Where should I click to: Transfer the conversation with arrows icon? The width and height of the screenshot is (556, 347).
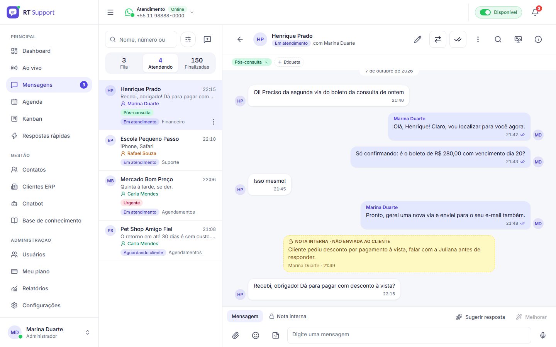tap(438, 39)
